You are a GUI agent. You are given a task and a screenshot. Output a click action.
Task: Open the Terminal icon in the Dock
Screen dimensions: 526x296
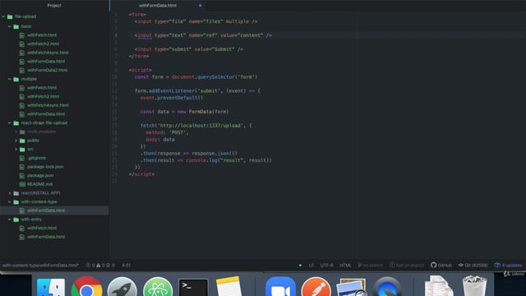coord(193,287)
